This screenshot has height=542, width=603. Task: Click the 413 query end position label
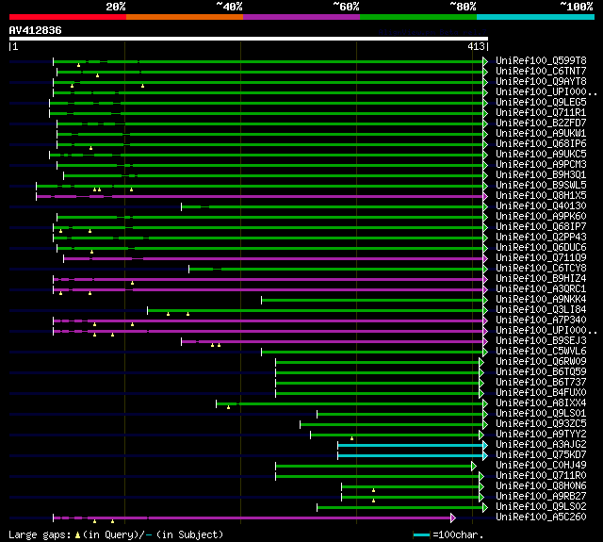click(476, 46)
